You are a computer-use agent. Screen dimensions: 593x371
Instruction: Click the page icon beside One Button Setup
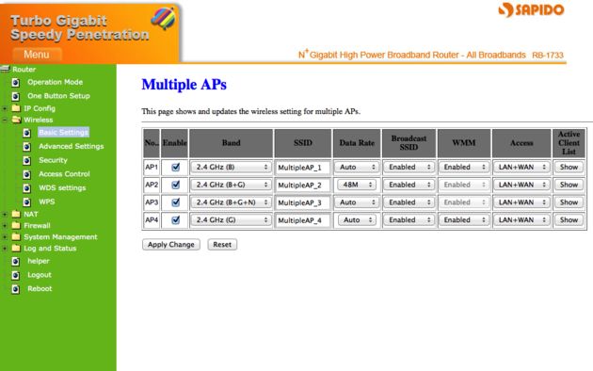15,96
